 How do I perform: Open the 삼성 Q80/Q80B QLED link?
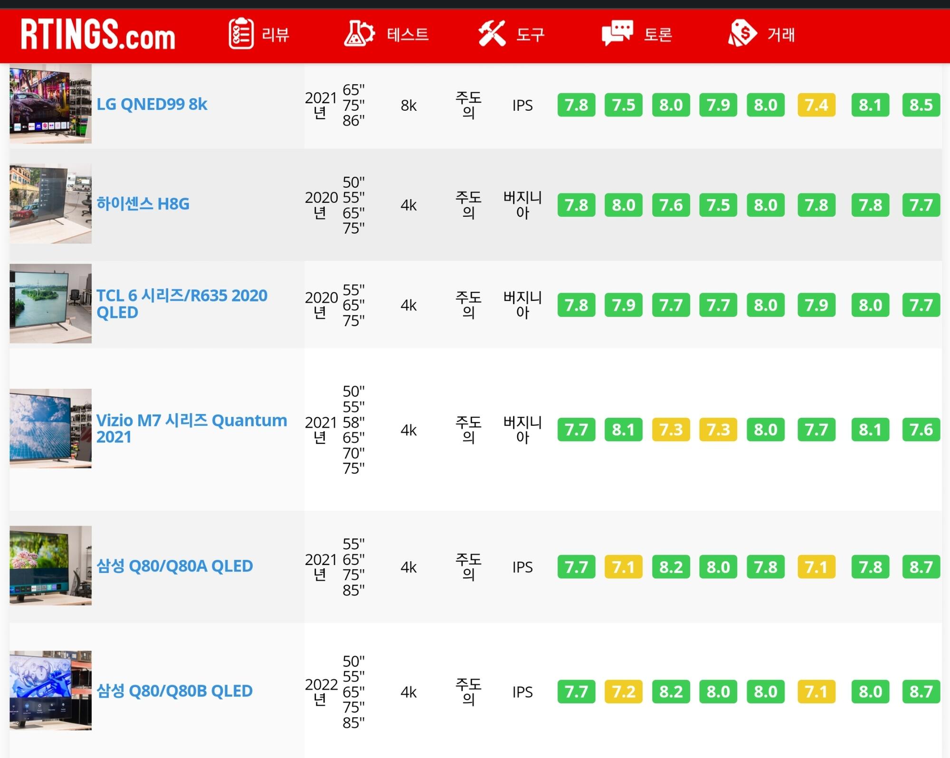tap(174, 691)
